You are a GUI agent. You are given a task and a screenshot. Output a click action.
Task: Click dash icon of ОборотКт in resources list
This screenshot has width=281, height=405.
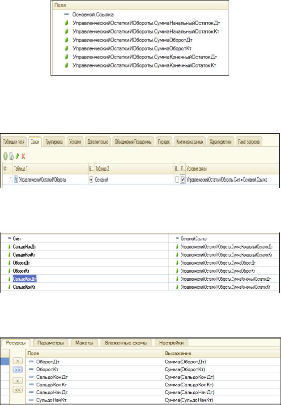[x=31, y=369]
